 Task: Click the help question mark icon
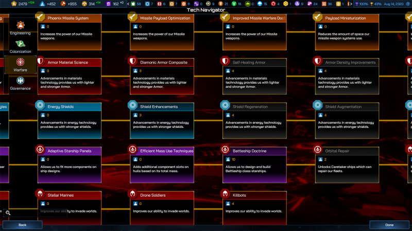(x=407, y=4)
